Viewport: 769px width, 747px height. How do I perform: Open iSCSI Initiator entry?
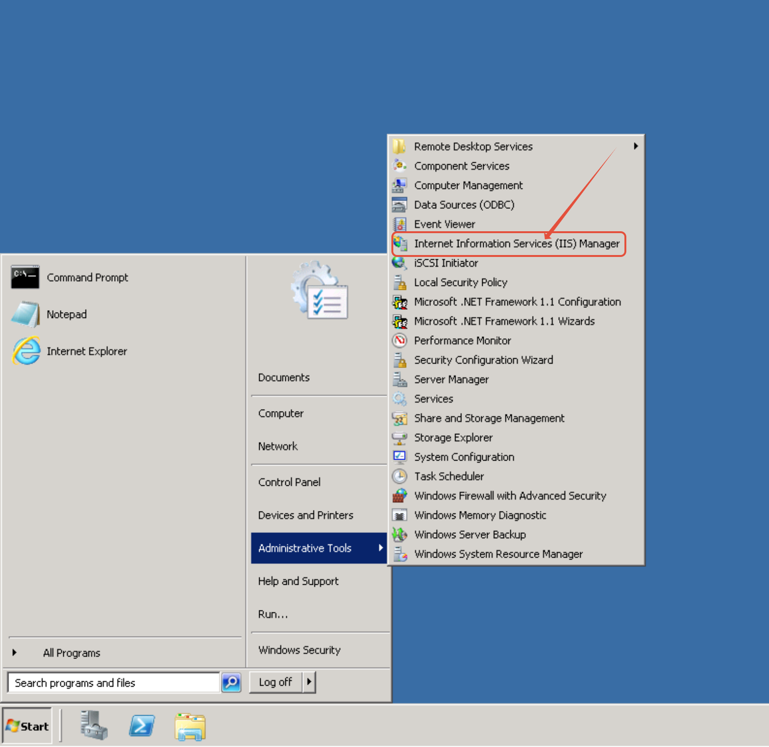coord(516,263)
